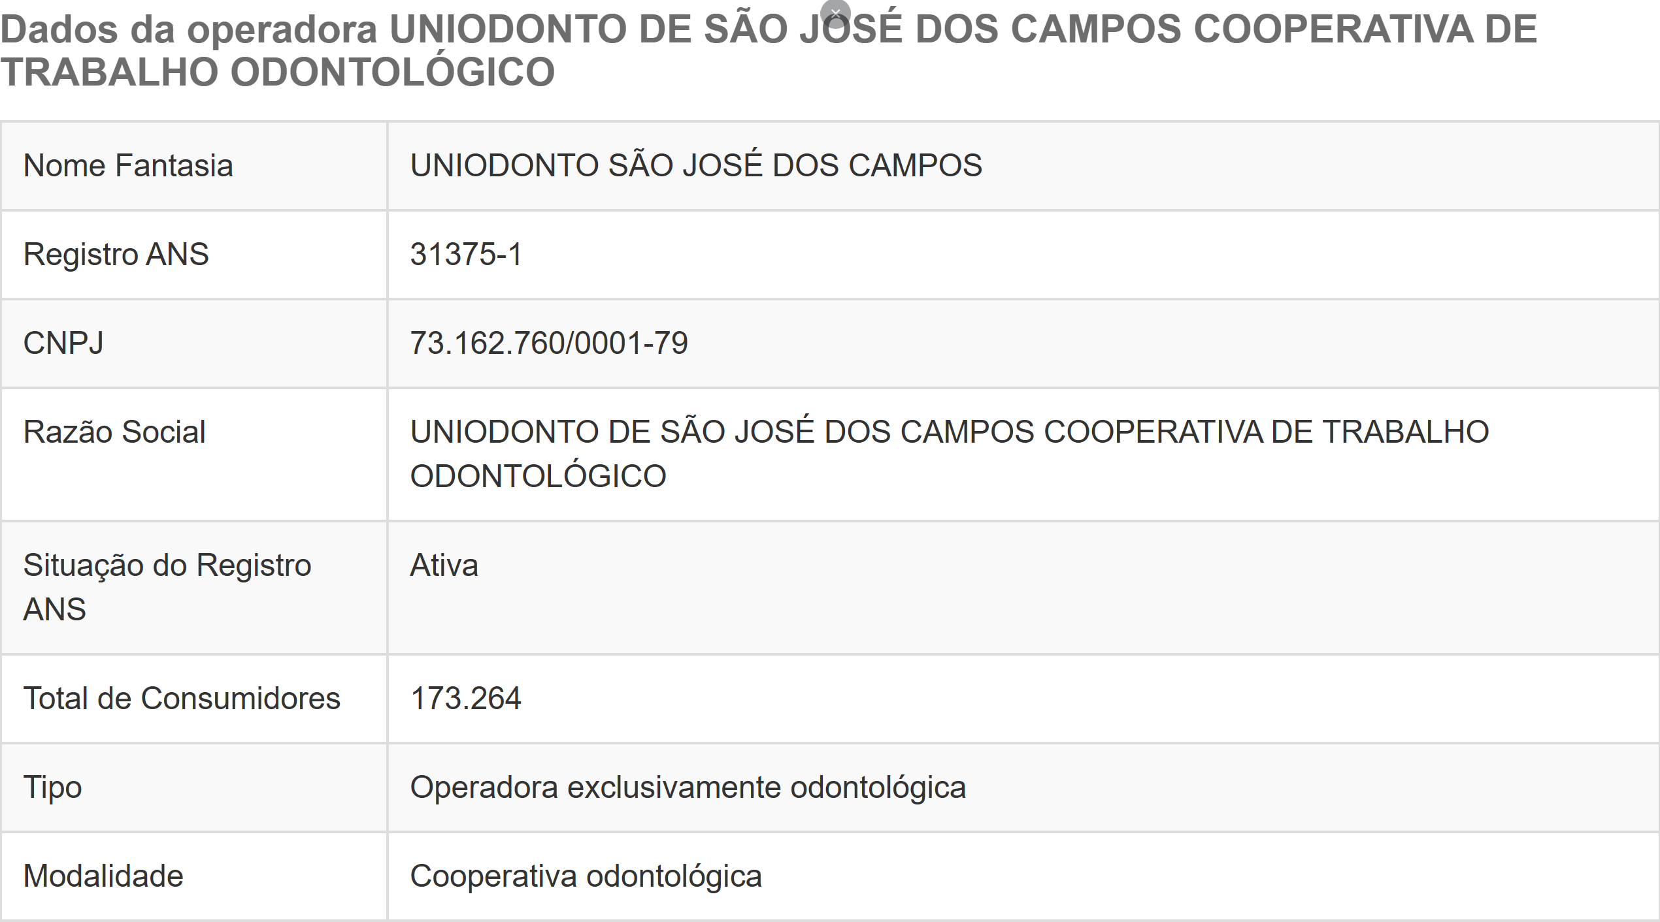1660x922 pixels.
Task: Click the registration number 31375-1
Action: coord(466,254)
